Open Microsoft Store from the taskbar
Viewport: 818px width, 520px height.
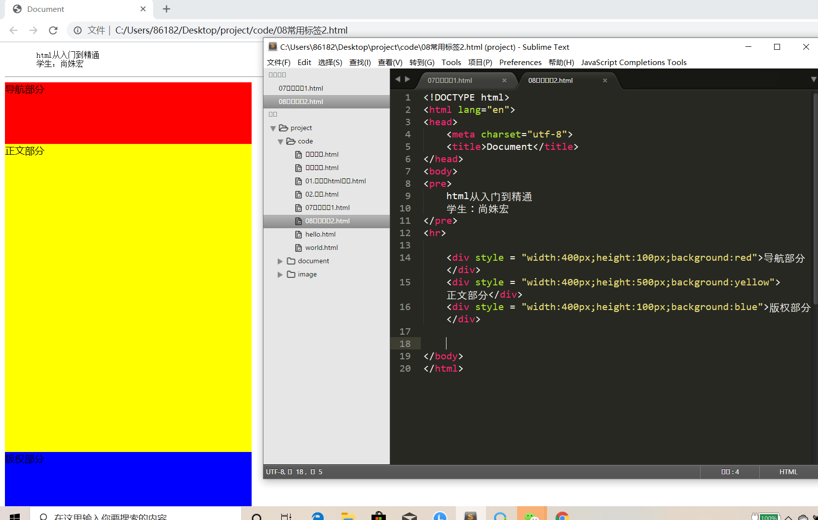pyautogui.click(x=379, y=516)
